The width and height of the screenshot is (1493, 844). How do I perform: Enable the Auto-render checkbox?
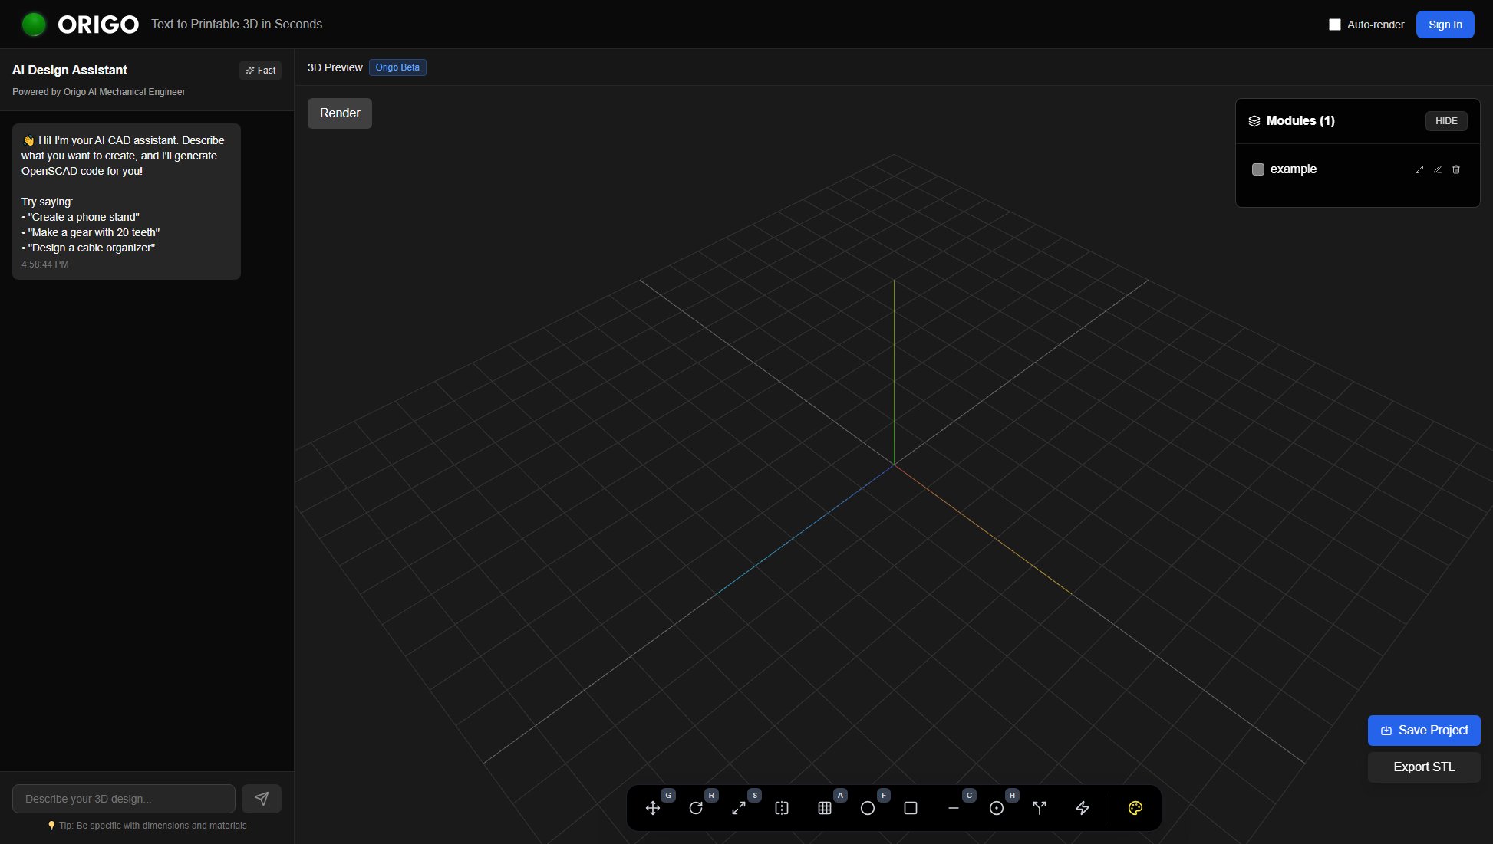1334,24
